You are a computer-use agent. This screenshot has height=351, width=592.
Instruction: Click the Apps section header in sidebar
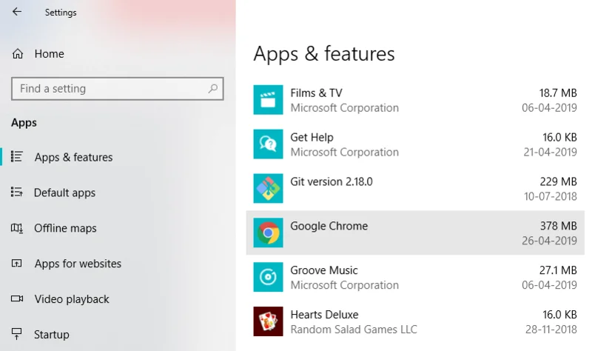[24, 123]
